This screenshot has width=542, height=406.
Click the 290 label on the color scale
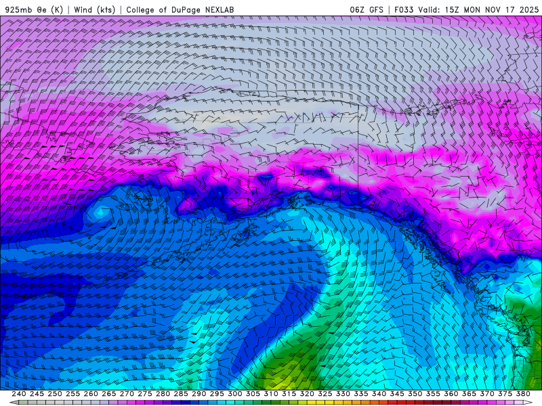pyautogui.click(x=199, y=394)
